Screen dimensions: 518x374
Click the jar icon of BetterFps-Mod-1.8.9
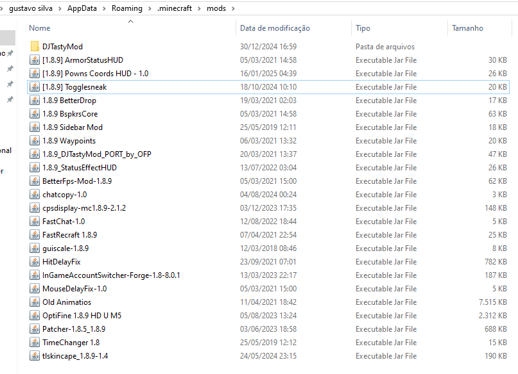[35, 181]
